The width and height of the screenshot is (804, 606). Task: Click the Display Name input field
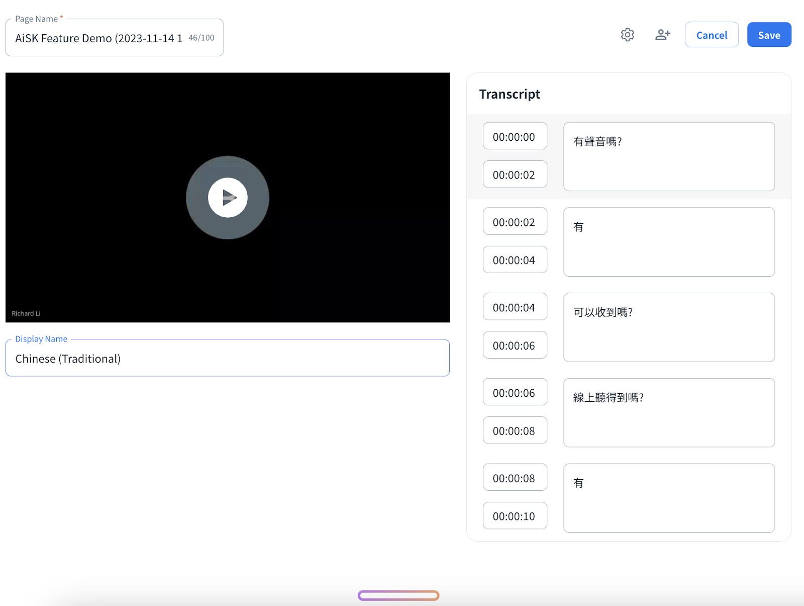point(227,359)
